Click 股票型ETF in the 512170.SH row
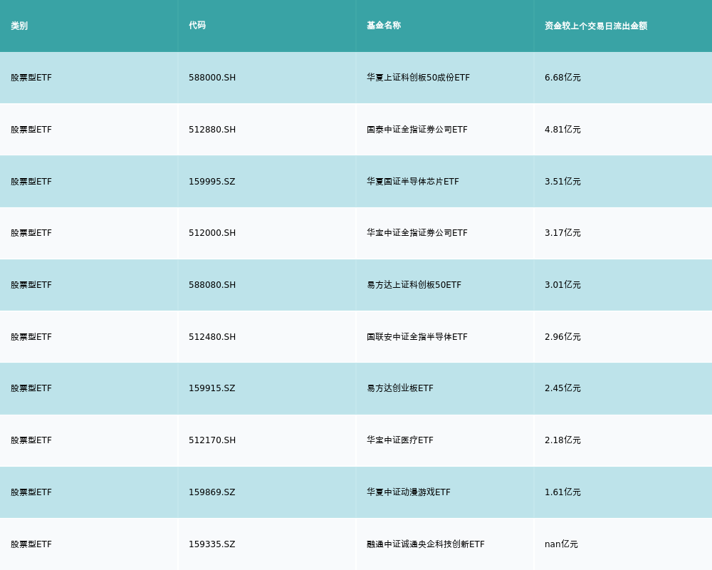Viewport: 712px width, 570px height. coord(31,440)
